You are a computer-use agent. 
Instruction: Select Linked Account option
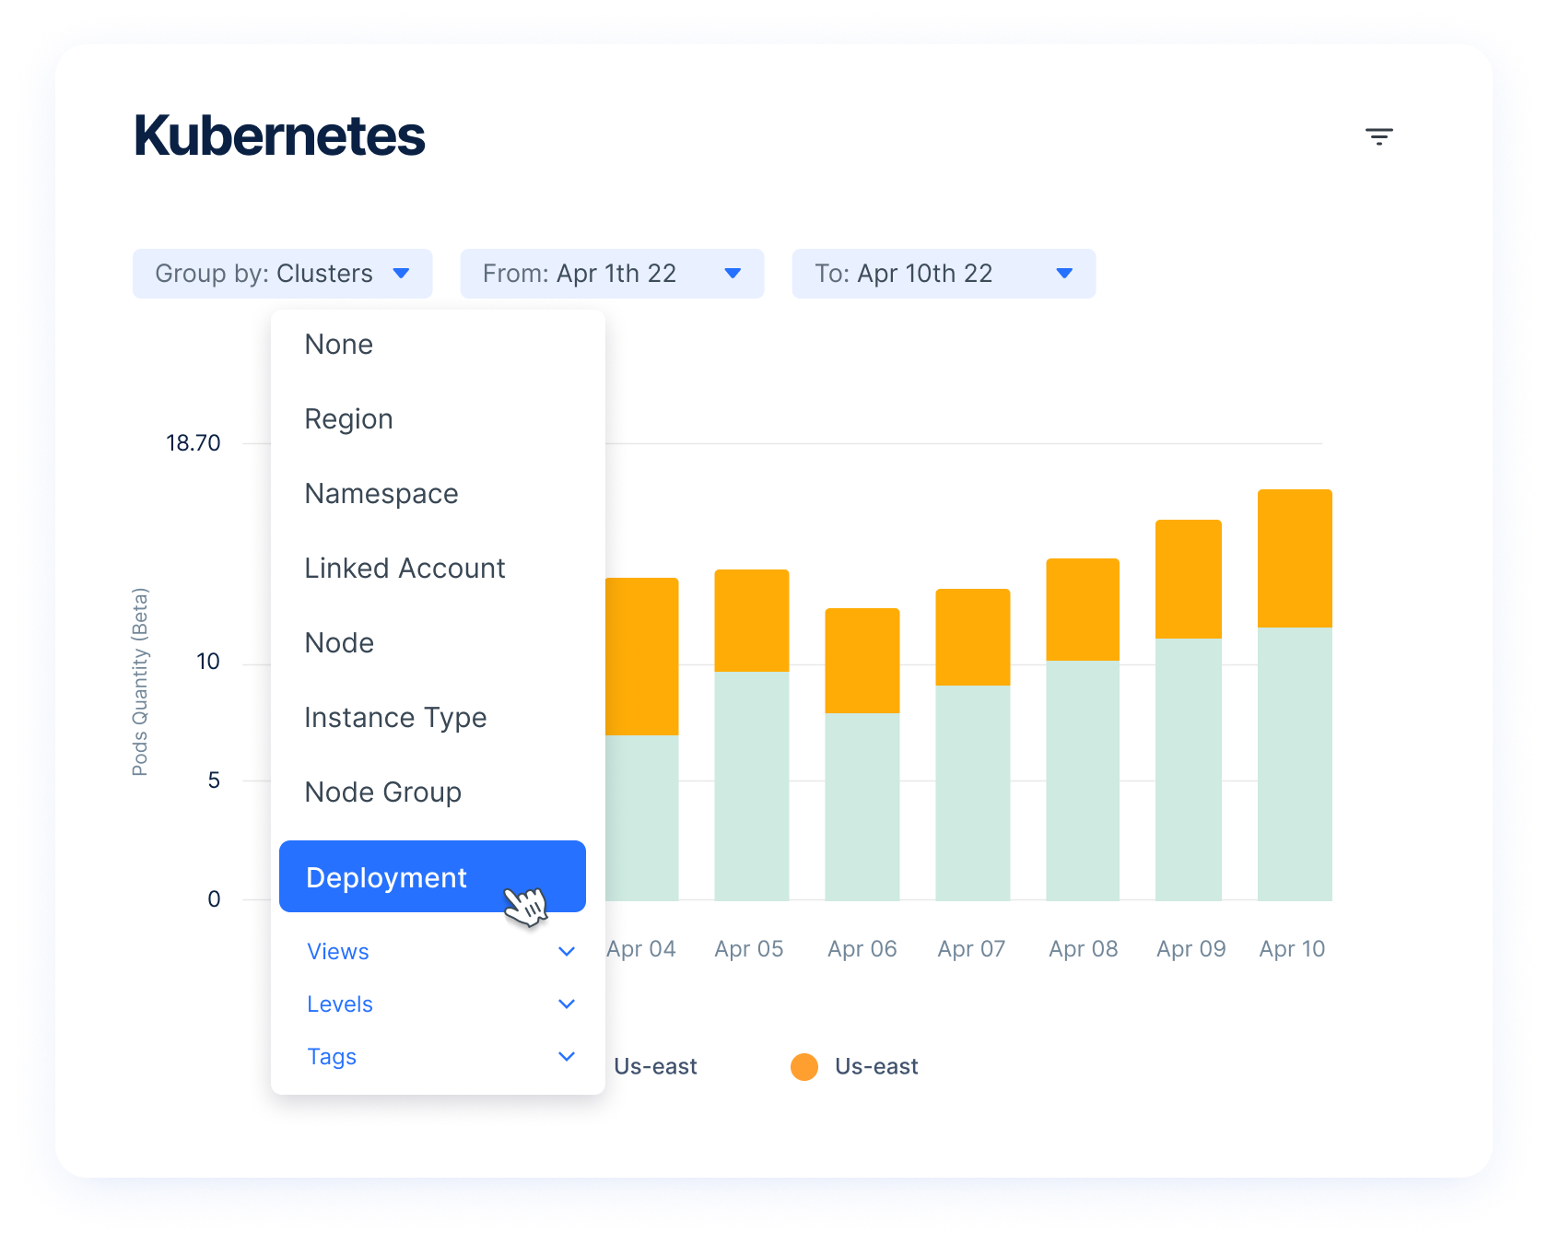[405, 569]
